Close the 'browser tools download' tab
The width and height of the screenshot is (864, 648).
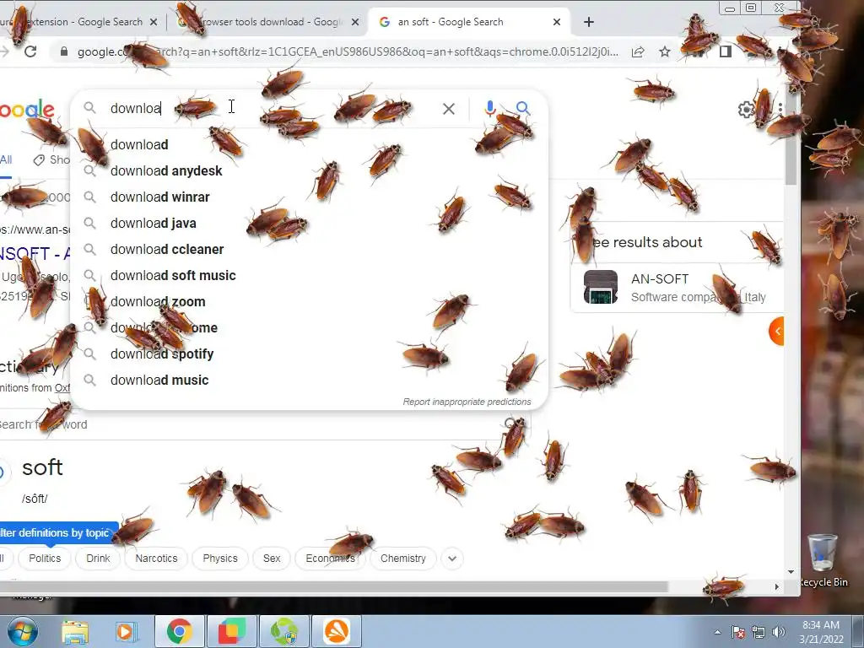pyautogui.click(x=355, y=22)
